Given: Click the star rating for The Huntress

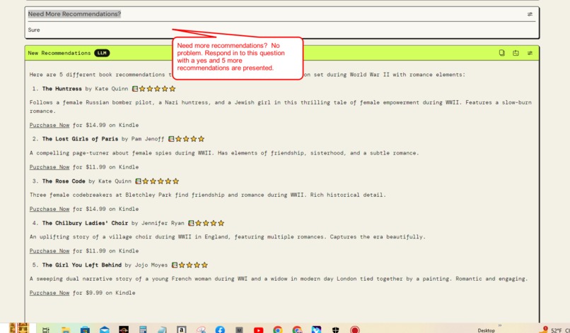Looking at the screenshot, I should point(158,88).
